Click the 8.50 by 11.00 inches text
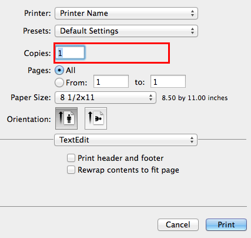Image resolution: width=251 pixels, height=238 pixels. click(x=195, y=98)
